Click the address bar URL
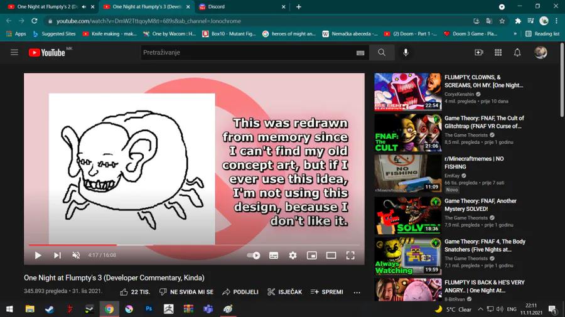This screenshot has width=565, height=317. click(148, 21)
